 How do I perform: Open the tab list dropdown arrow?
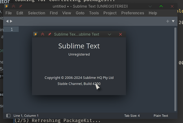173,21
